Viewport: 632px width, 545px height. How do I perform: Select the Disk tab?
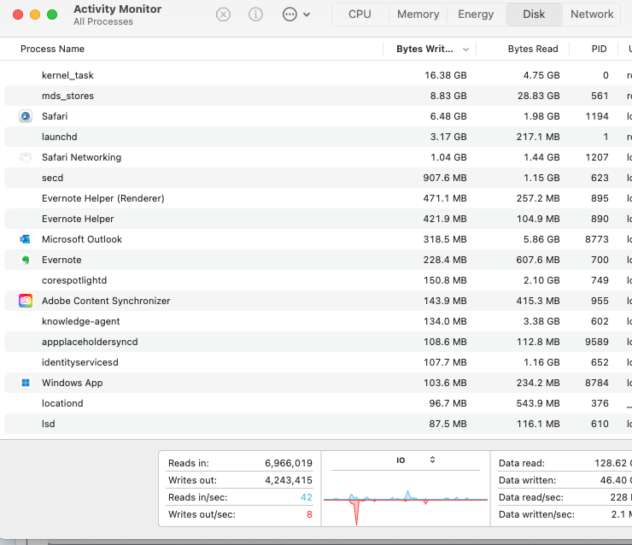pos(534,15)
